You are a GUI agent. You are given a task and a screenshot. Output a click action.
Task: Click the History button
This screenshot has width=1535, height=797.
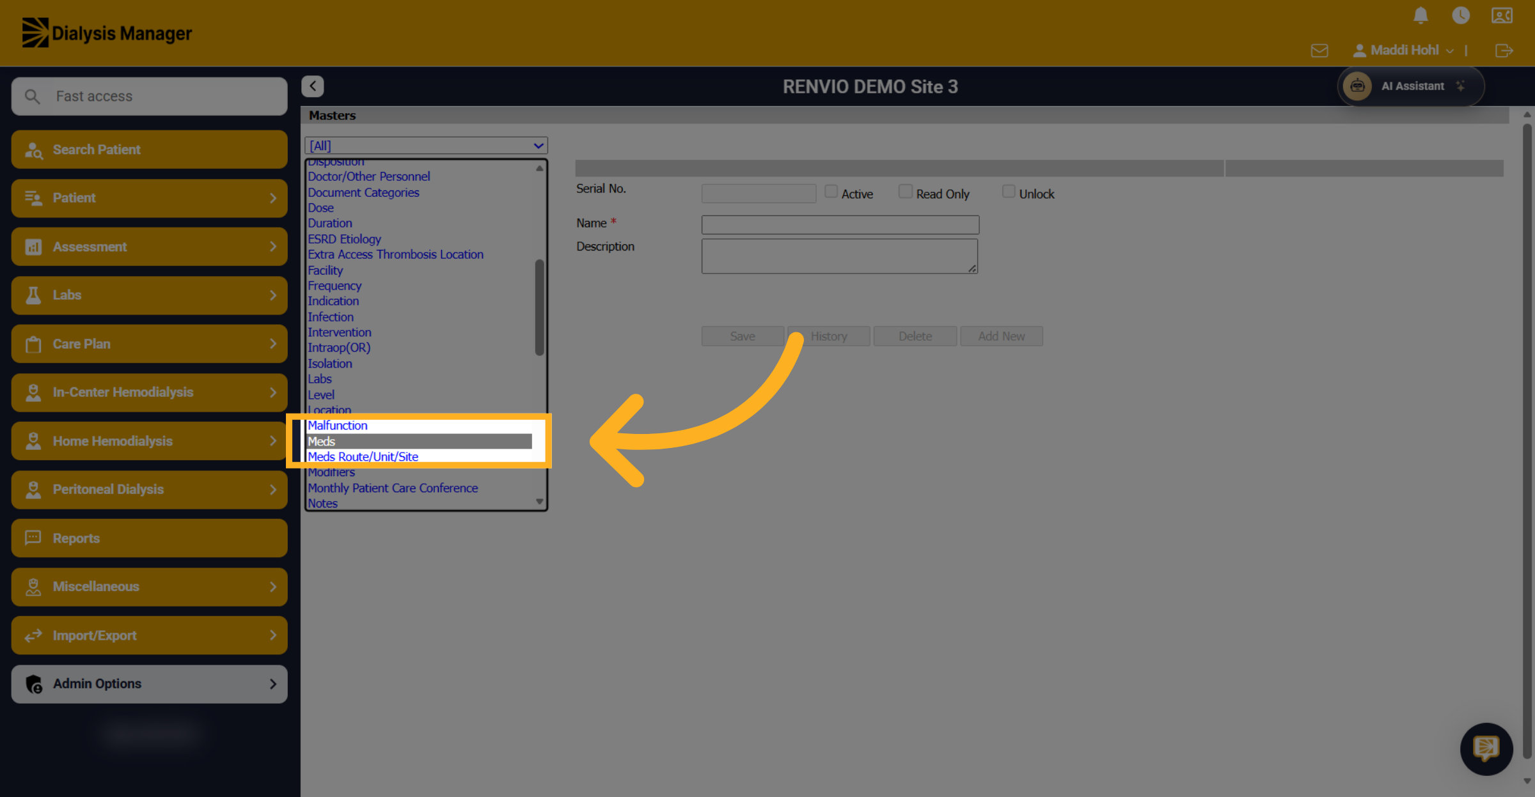[829, 336]
